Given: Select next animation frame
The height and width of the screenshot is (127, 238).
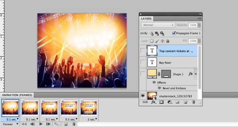Looking at the screenshot, I should click(48, 124).
